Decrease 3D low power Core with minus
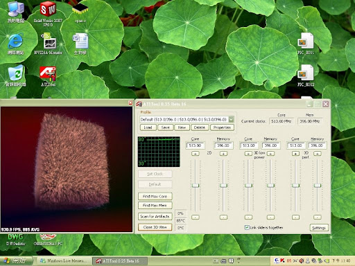 click(x=248, y=217)
